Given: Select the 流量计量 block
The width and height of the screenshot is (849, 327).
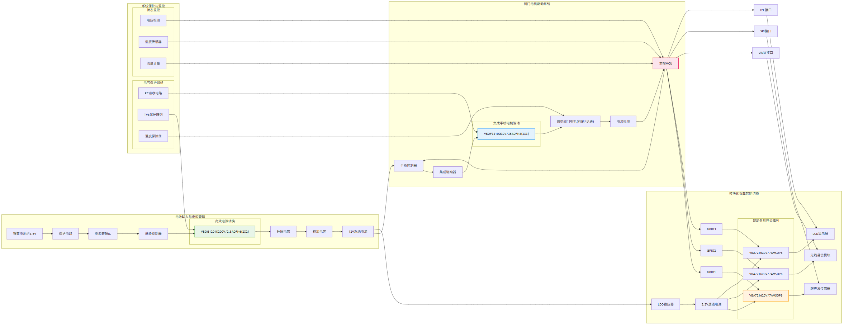Looking at the screenshot, I should tap(153, 63).
